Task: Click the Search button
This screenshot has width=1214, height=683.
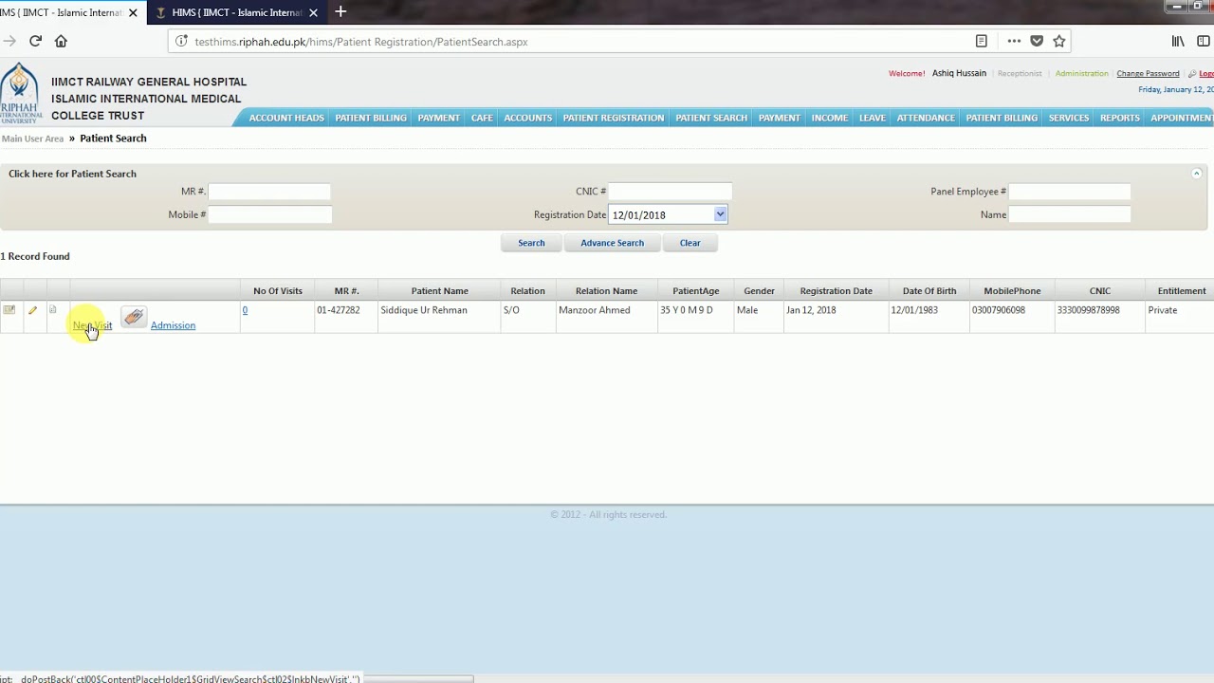Action: click(531, 243)
